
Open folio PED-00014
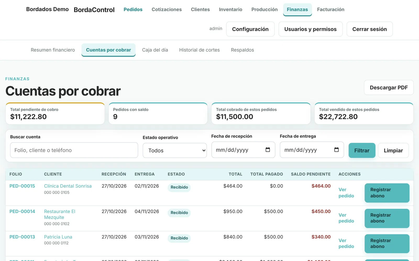click(x=22, y=211)
